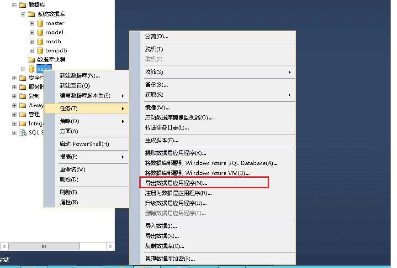Viewport: 397px width, 268px height.
Task: Choose 重命名(M) from context menu
Action: 86,170
